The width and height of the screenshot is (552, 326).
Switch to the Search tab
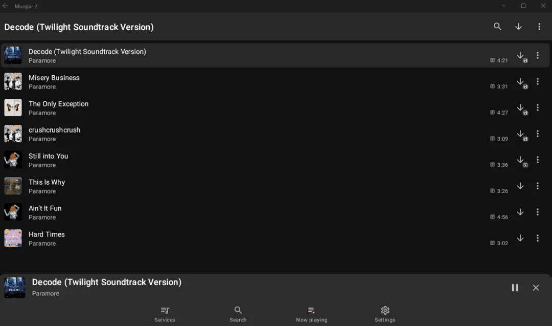pyautogui.click(x=238, y=314)
